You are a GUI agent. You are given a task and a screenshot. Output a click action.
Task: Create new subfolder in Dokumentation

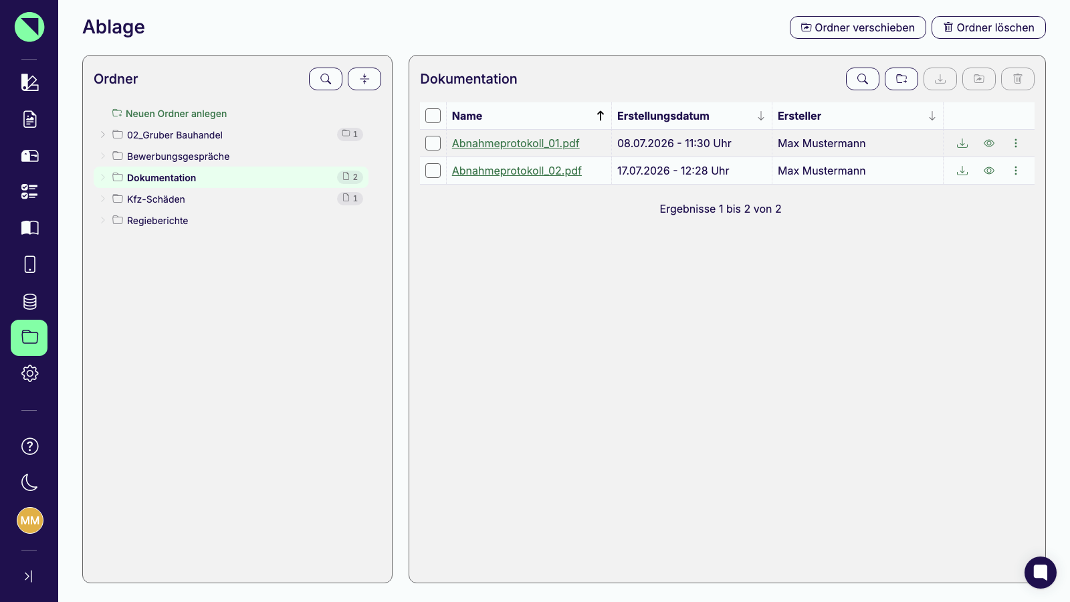(x=901, y=79)
